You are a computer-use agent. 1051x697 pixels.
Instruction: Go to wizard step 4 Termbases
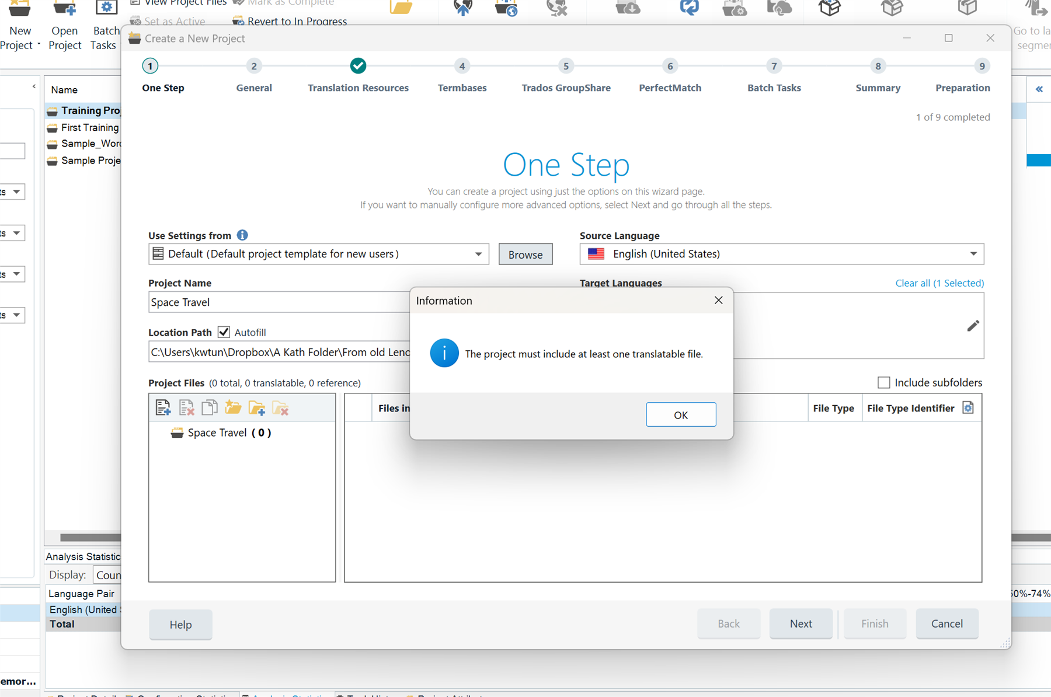coord(462,66)
